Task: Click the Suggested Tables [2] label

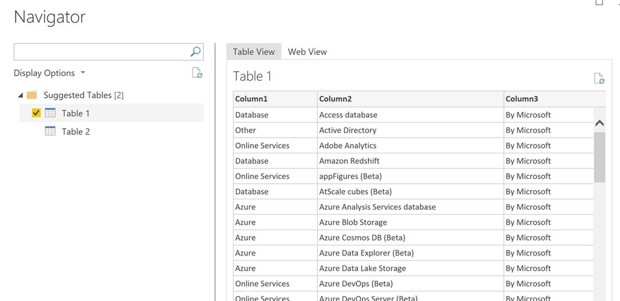Action: pos(84,95)
